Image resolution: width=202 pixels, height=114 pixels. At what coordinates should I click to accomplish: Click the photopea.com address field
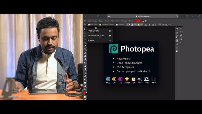click(x=143, y=16)
